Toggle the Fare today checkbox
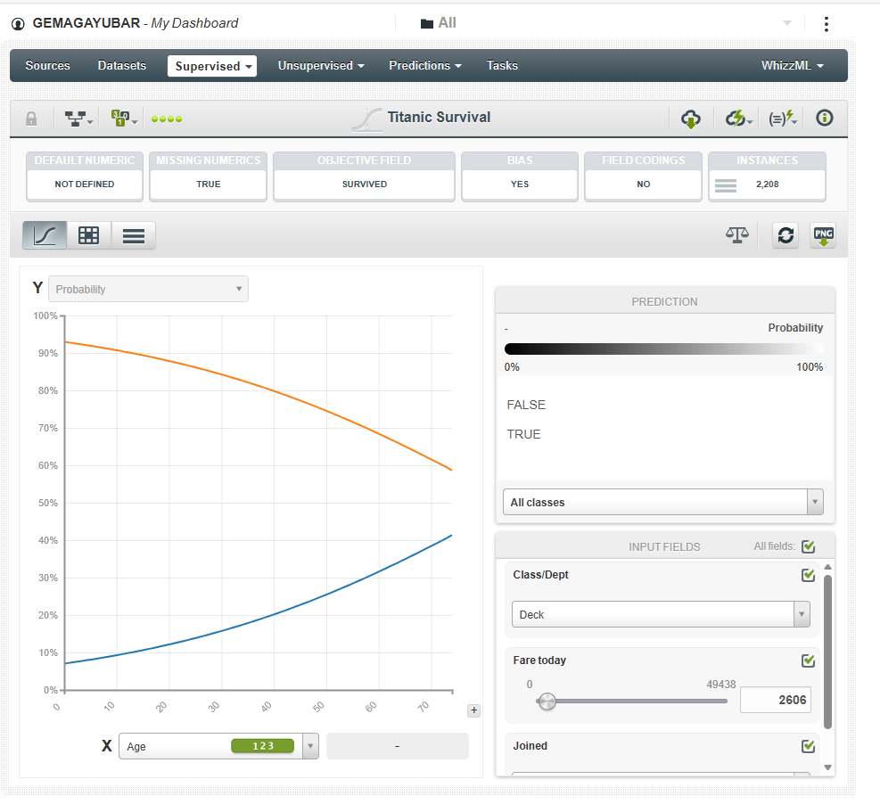 point(809,660)
